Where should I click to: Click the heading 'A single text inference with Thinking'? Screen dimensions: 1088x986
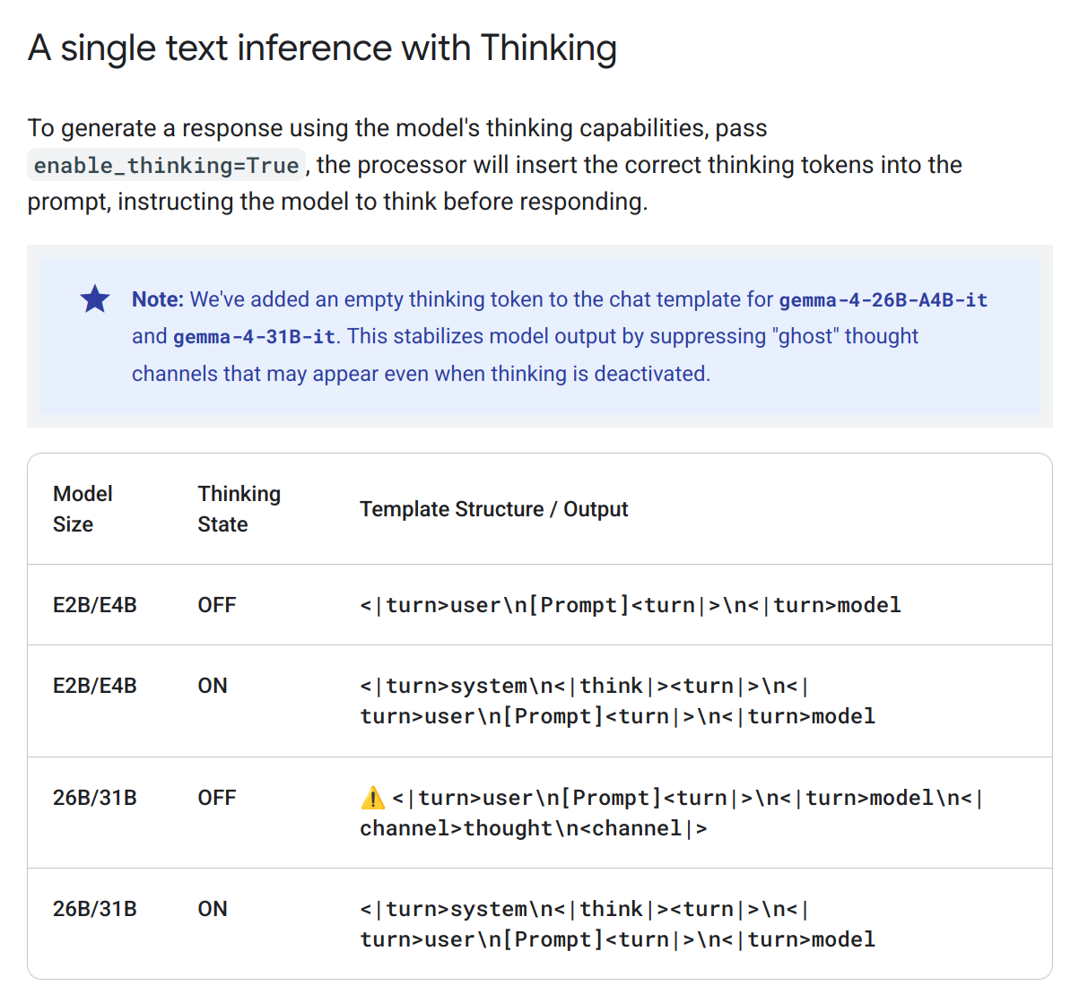(x=322, y=48)
